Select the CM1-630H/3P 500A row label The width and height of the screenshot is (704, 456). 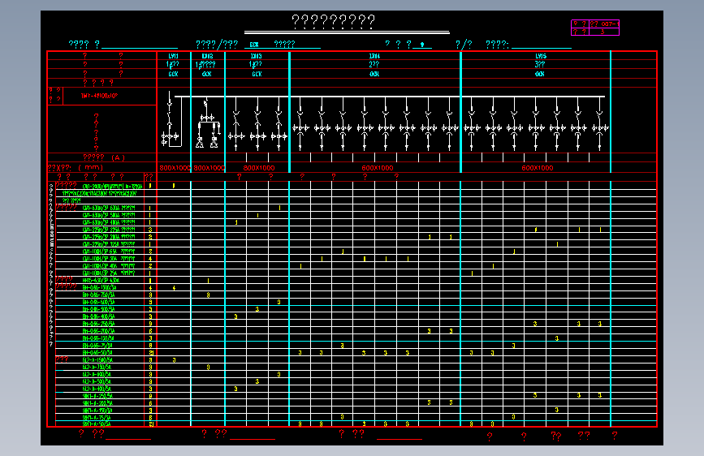click(x=109, y=215)
